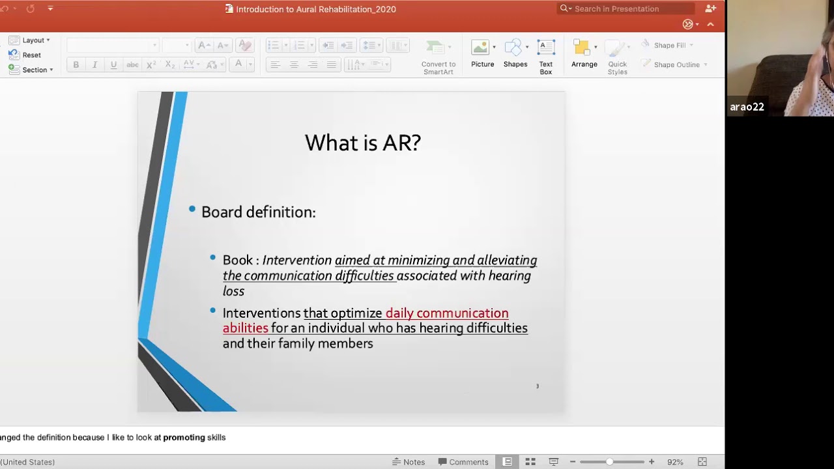Click the Center text icon
The width and height of the screenshot is (834, 469).
[294, 64]
